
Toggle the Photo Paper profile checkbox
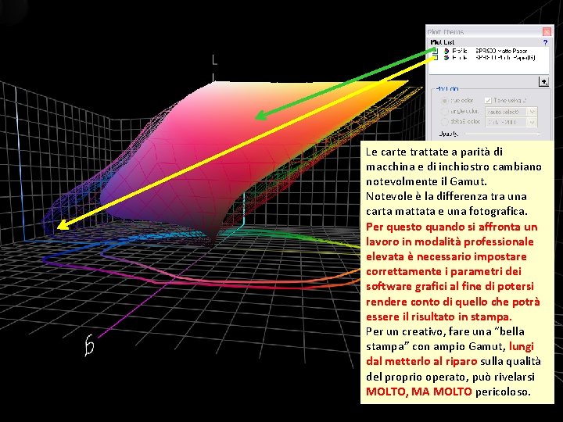point(436,57)
